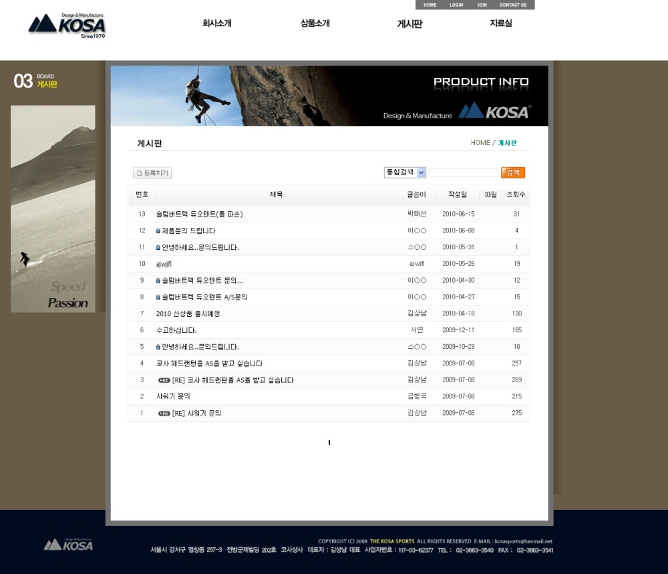
Task: Click KOSA logo inside the Product Info banner
Action: [x=495, y=112]
